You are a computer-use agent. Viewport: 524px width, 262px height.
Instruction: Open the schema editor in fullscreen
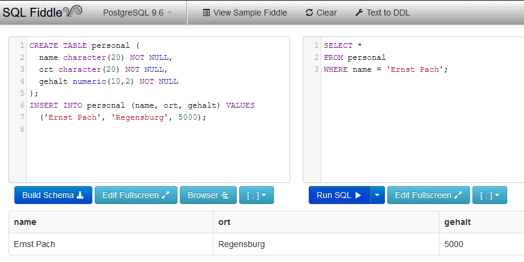(x=136, y=195)
